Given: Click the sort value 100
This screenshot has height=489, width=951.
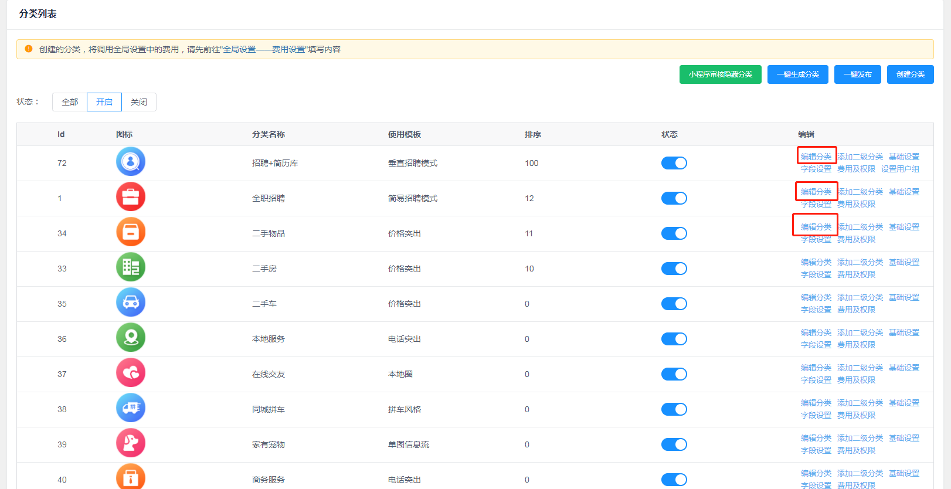Looking at the screenshot, I should coord(532,163).
